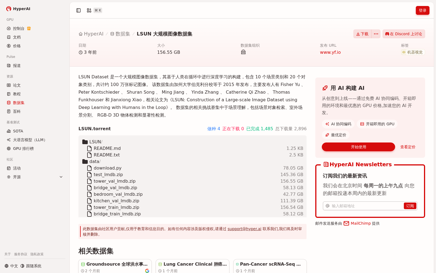The image size is (436, 273).
Task: Open the 跟随系统 theme selector
Action: point(31,266)
